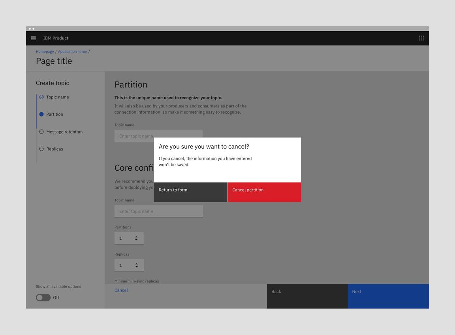Image resolution: width=455 pixels, height=335 pixels.
Task: Decrement the Partitions value with down arrow
Action: (x=136, y=240)
